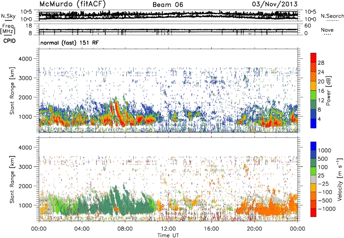Screen dimensions: 344x238
Task: Click the '12:00' time tick label
Action: coord(168,229)
